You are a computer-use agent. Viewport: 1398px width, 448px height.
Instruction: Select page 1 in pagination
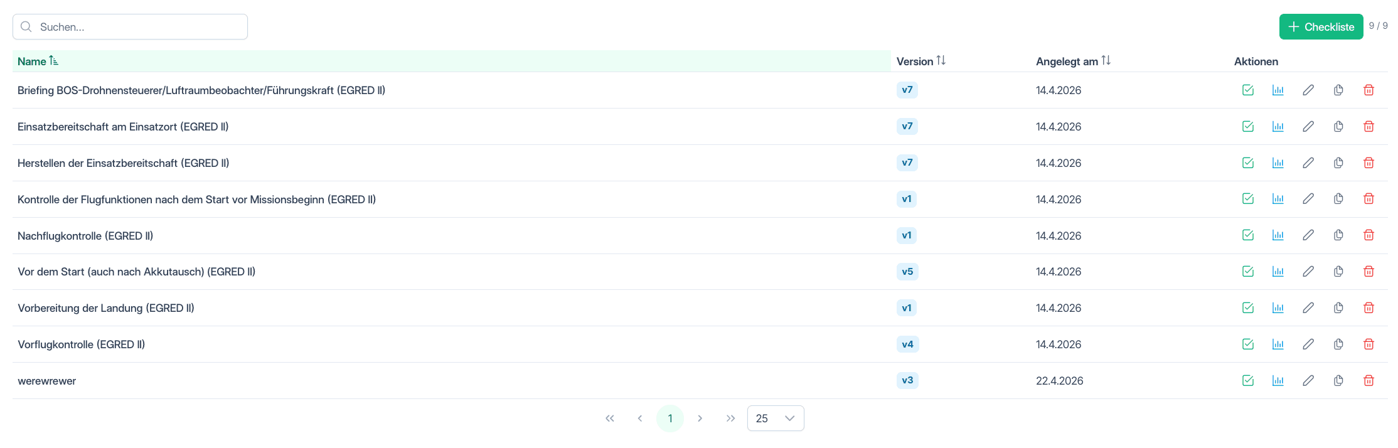click(x=670, y=418)
